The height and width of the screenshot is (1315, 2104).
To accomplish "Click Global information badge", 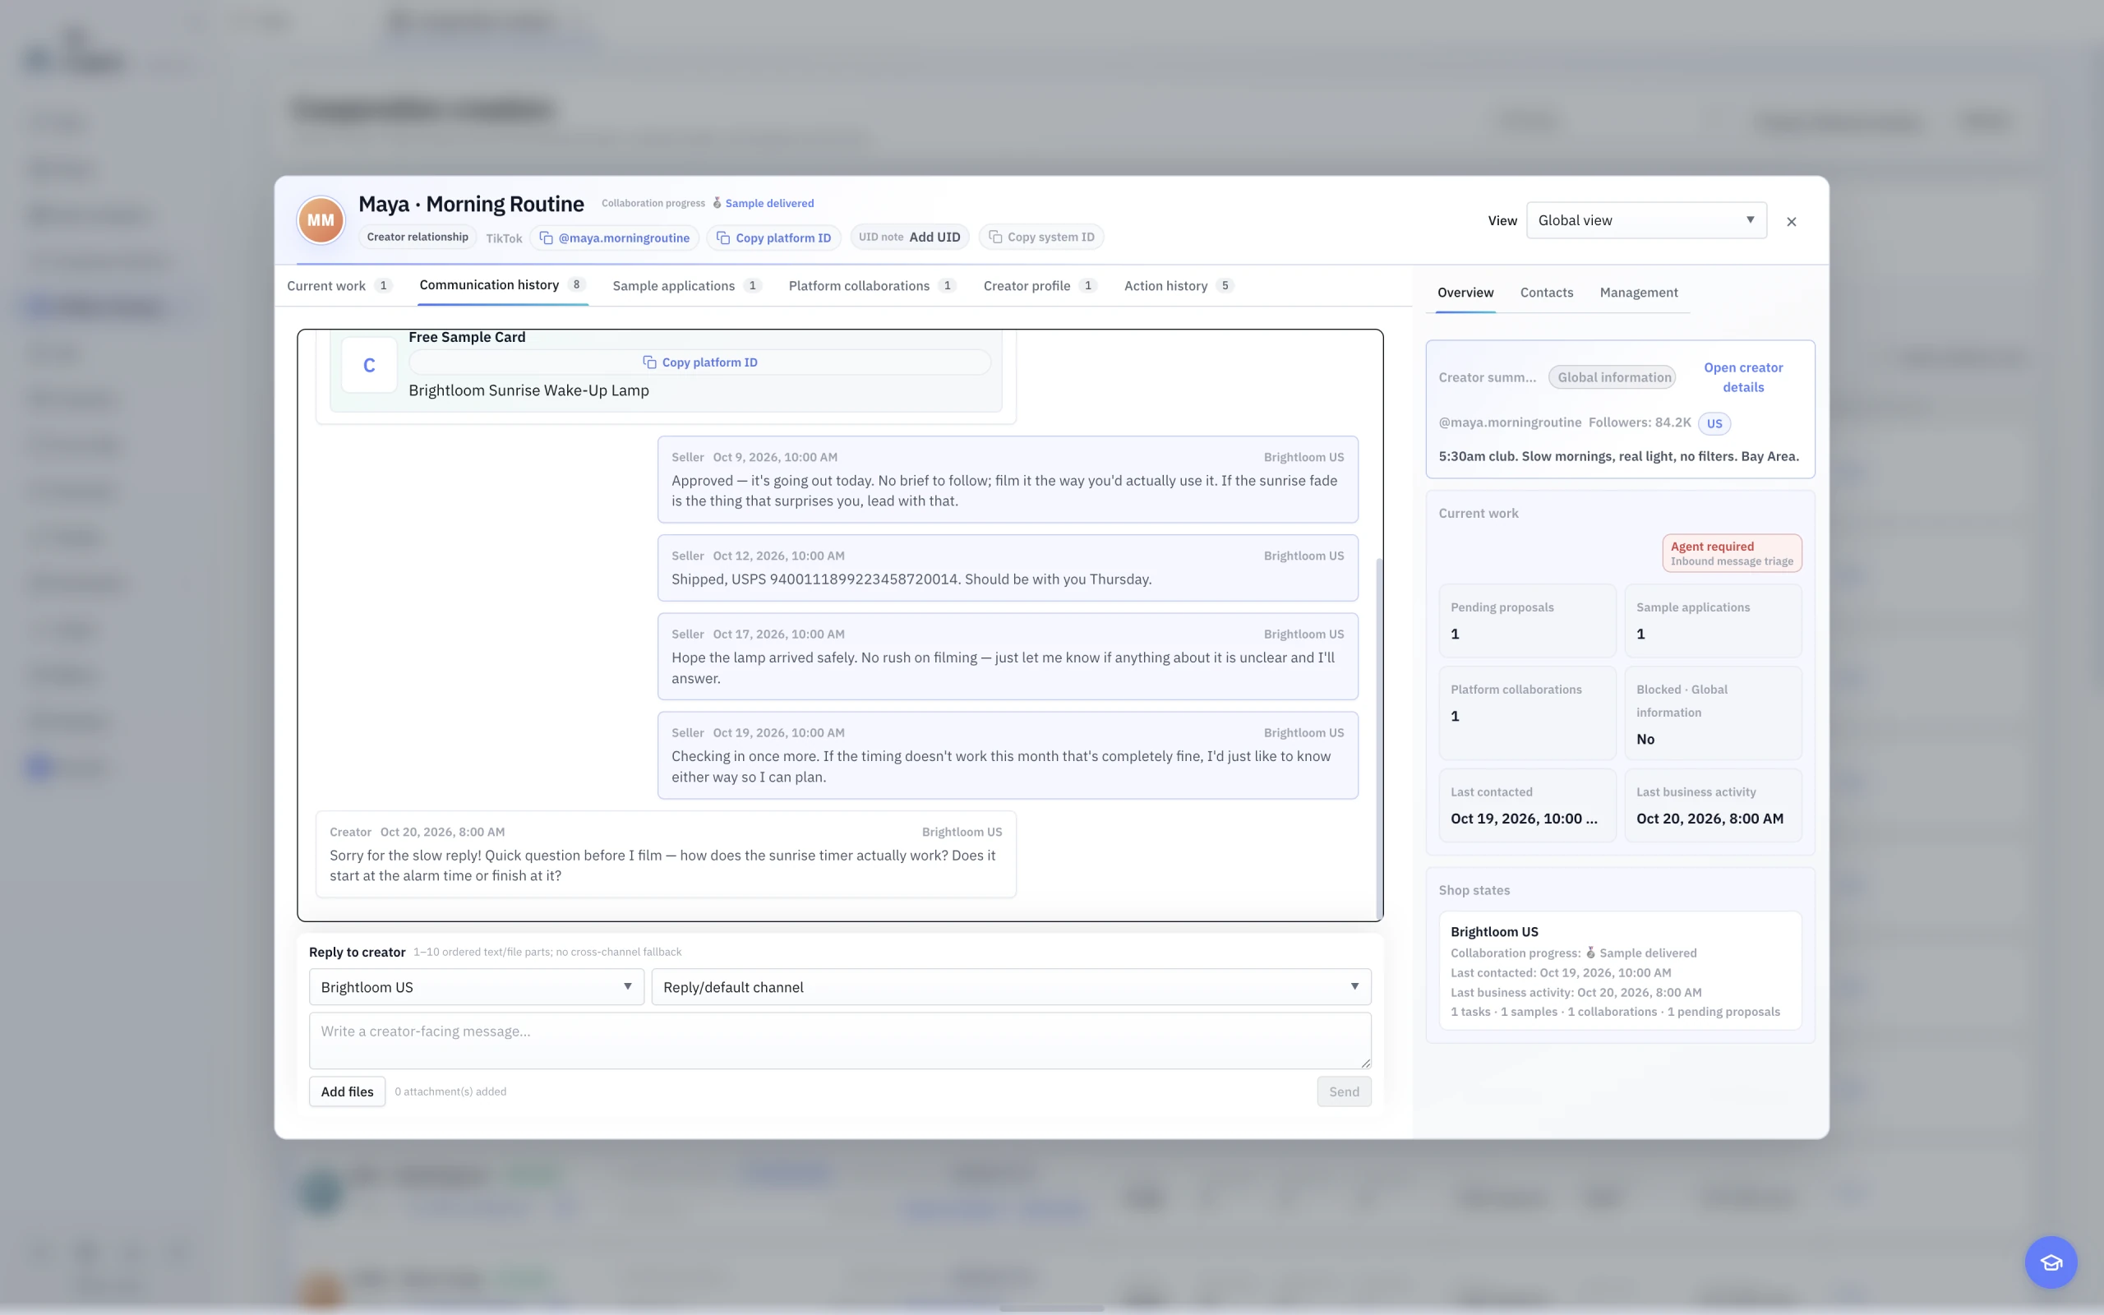I will [x=1613, y=377].
